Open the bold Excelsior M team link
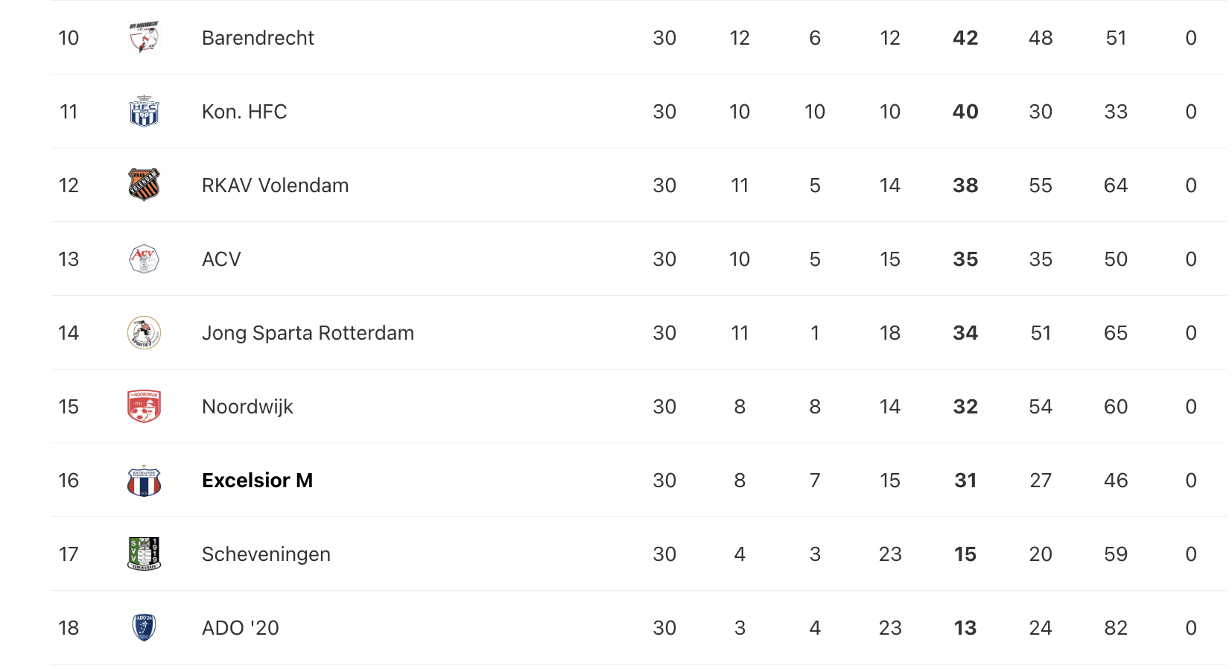Viewport: 1232px width, 669px height. point(257,481)
